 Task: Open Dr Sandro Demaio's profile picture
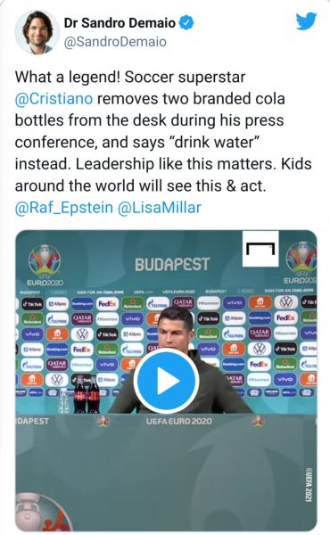(x=37, y=32)
